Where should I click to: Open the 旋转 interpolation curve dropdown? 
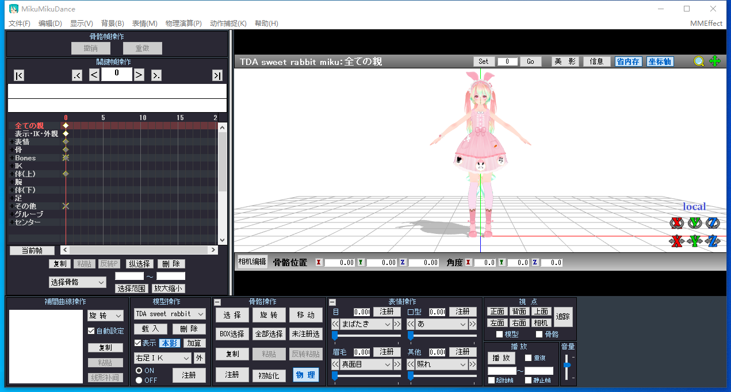[x=106, y=316]
